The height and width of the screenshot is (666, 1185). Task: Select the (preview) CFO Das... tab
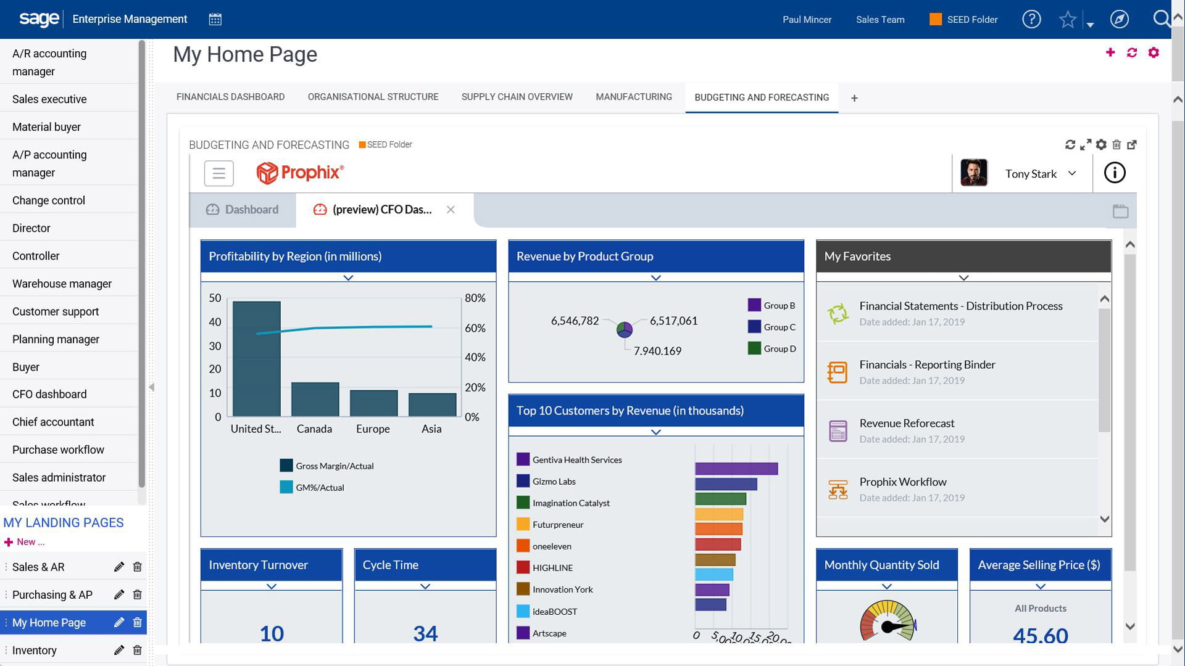pos(373,210)
